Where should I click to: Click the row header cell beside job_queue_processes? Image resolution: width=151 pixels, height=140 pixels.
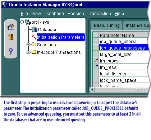pos(96,47)
